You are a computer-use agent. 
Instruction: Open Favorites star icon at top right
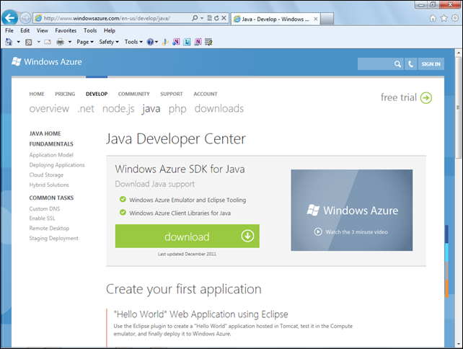click(444, 18)
